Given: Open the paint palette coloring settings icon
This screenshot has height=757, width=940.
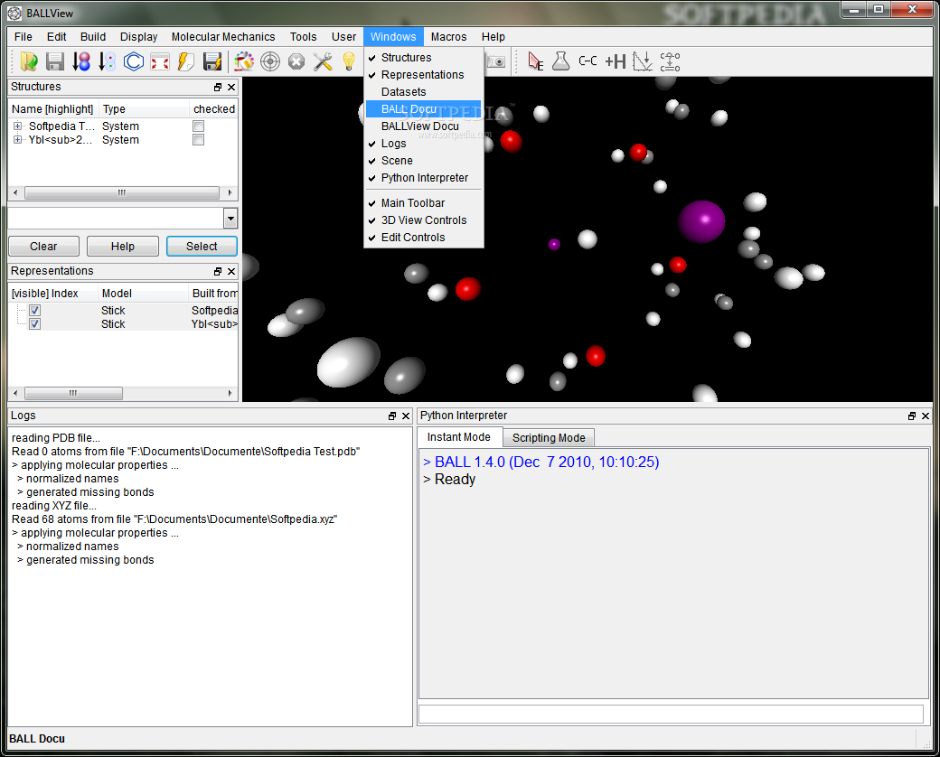Looking at the screenshot, I should tap(243, 61).
